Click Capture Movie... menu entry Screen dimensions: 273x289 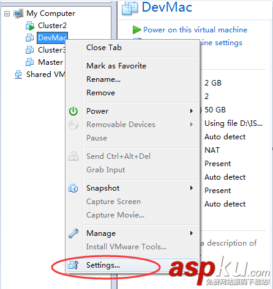click(x=115, y=215)
